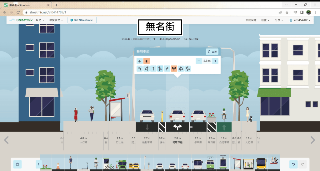Click Get Streetmix+ button
This screenshot has height=171, width=320.
tap(82, 20)
